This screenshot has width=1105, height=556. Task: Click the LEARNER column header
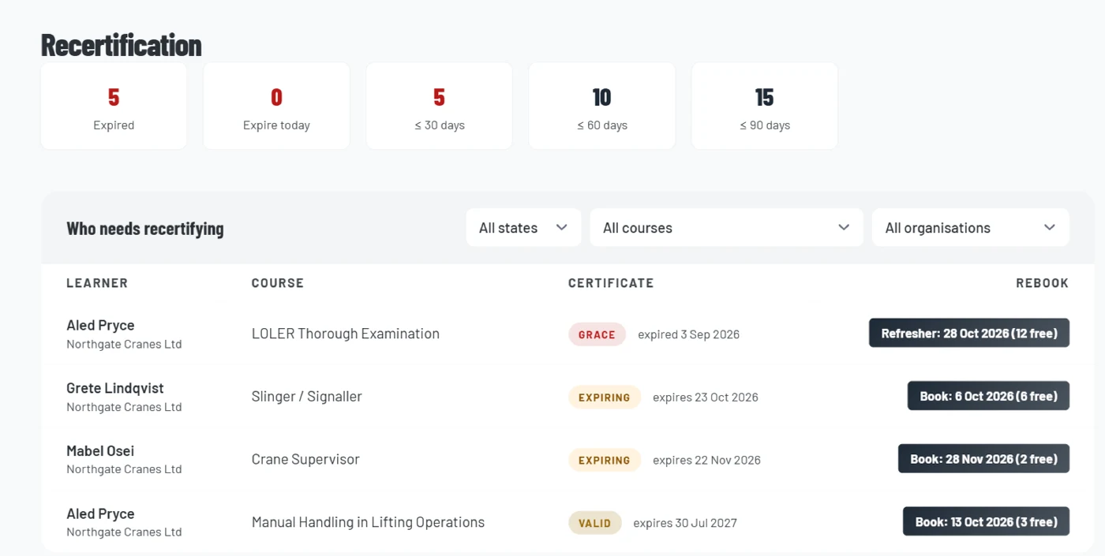97,283
